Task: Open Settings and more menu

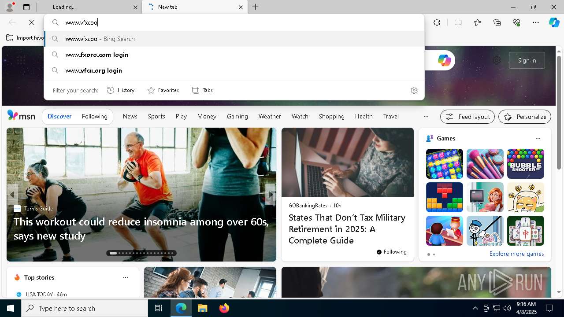Action: tap(536, 22)
